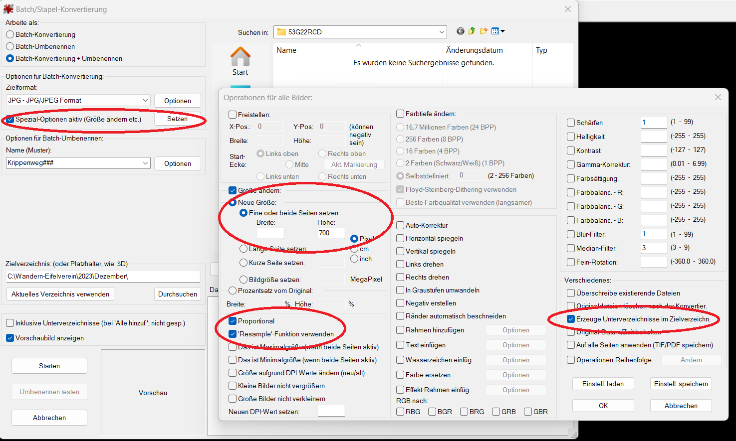The image size is (736, 441).
Task: Close the Operationen für alle Bilder dialog
Action: coord(718,98)
